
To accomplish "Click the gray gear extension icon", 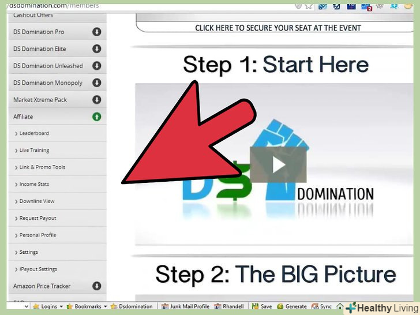I will [x=380, y=6].
